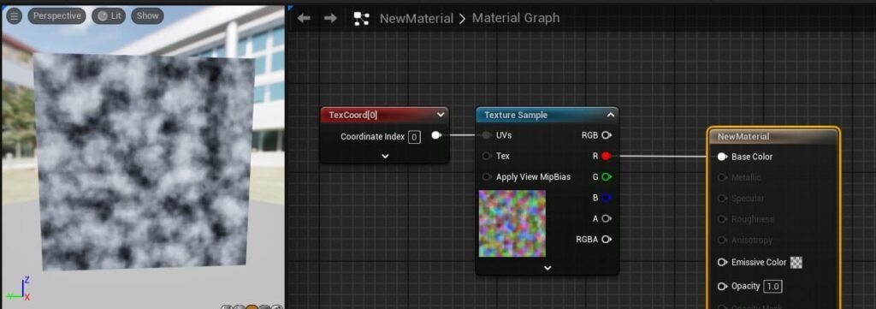Click the blue B output pin
The height and width of the screenshot is (309, 876).
607,198
